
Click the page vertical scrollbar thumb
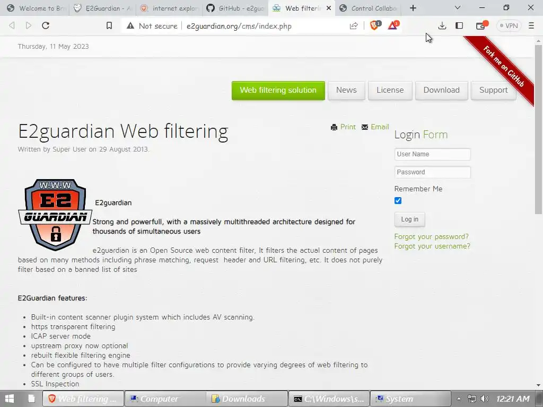click(538, 130)
